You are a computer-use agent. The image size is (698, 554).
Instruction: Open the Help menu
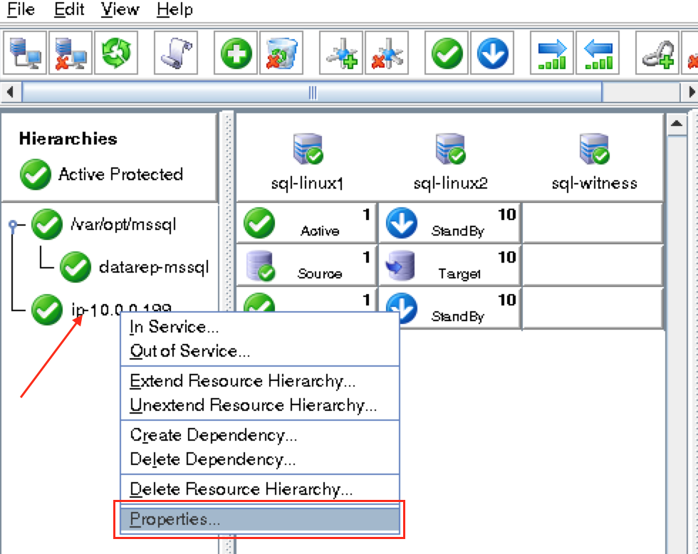(174, 10)
